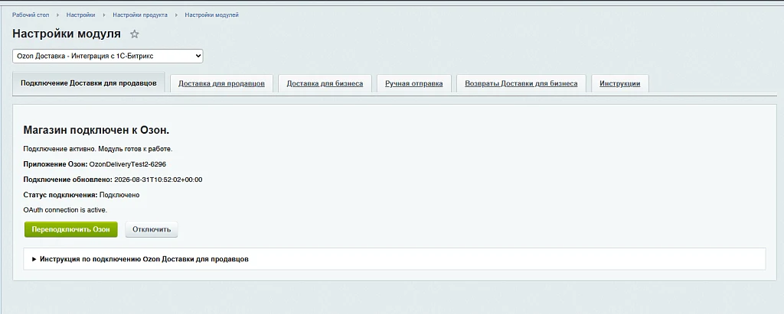Image resolution: width=784 pixels, height=314 pixels.
Task: Click the Приложение Озон label
Action: point(55,164)
